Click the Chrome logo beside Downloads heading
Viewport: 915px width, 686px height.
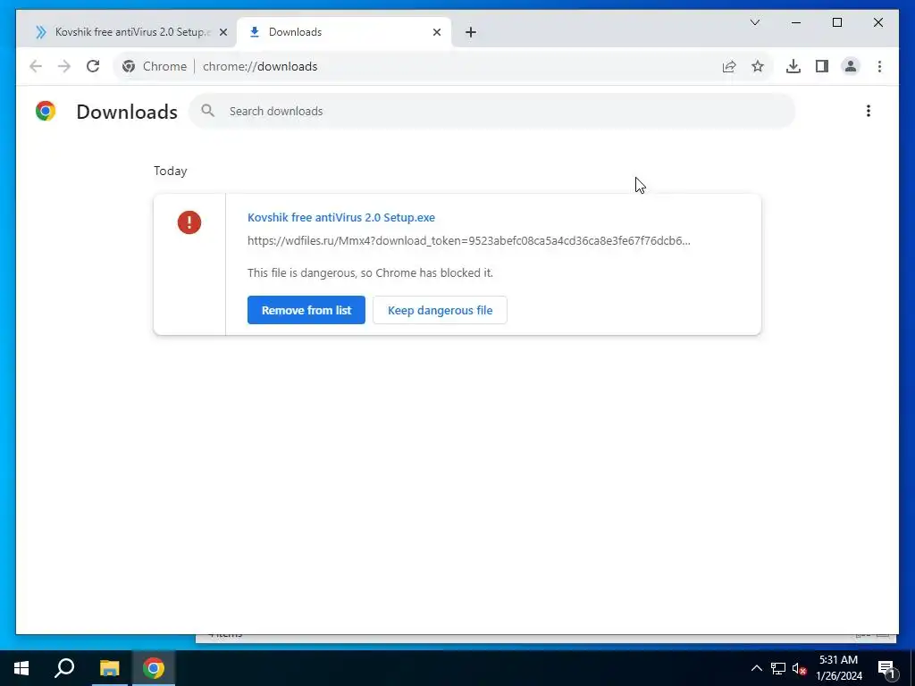(x=46, y=111)
